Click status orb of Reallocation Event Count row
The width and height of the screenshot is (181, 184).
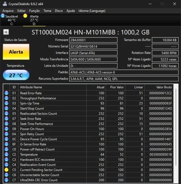point(7,165)
